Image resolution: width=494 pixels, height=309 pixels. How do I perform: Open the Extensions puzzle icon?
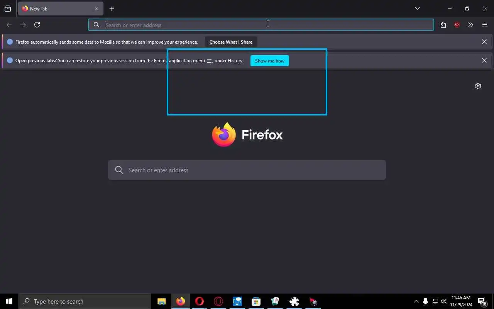pyautogui.click(x=443, y=25)
